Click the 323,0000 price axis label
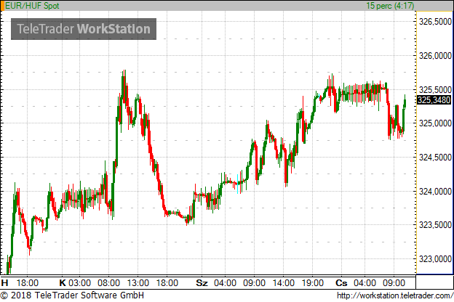Viewport: 454px width, 302px height. click(x=435, y=259)
